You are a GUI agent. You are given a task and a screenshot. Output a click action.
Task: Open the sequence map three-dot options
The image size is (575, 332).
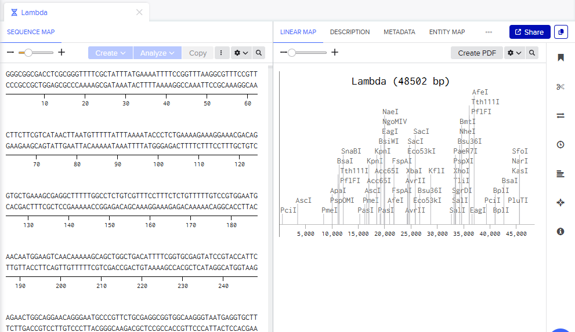tap(222, 53)
